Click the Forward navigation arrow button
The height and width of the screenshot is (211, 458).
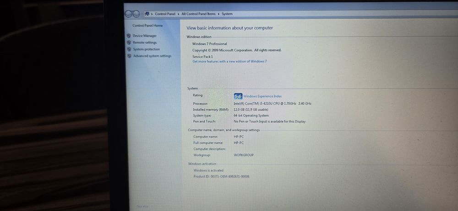pyautogui.click(x=136, y=14)
